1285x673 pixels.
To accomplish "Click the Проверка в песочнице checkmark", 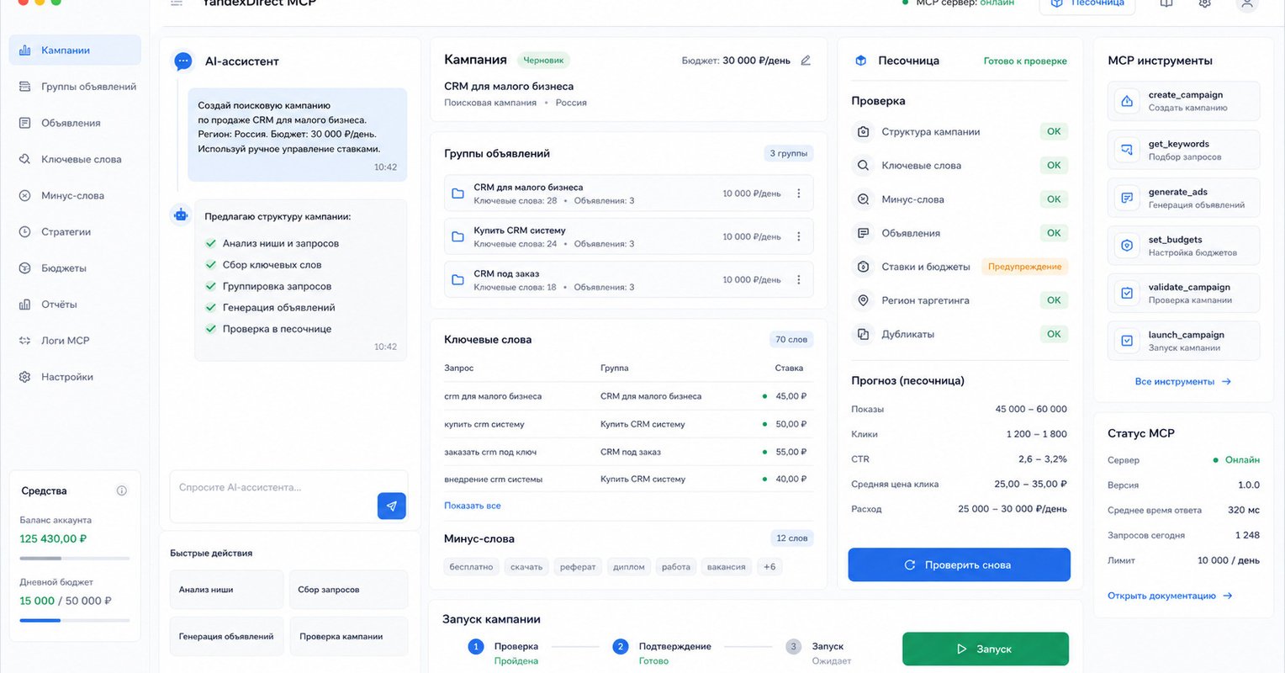I will tap(211, 329).
